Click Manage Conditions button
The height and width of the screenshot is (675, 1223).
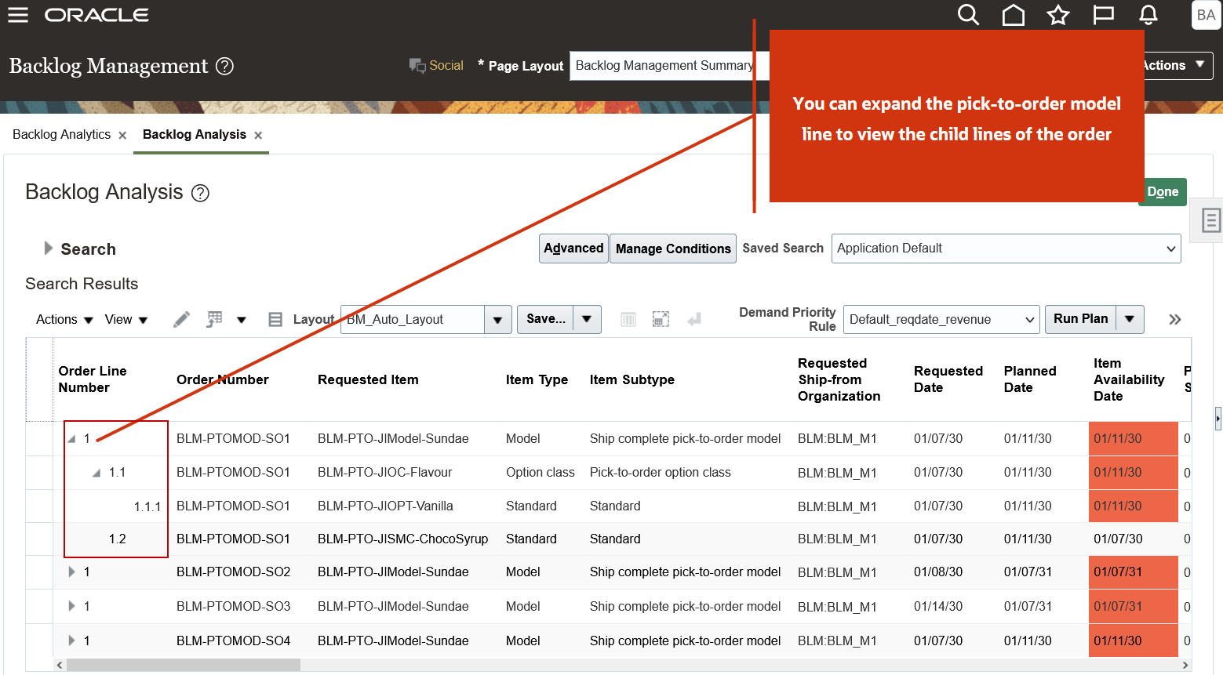(673, 249)
